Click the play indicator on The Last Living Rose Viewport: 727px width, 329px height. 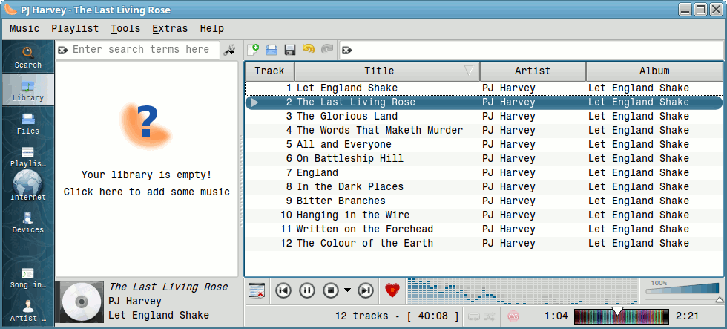[x=254, y=102]
